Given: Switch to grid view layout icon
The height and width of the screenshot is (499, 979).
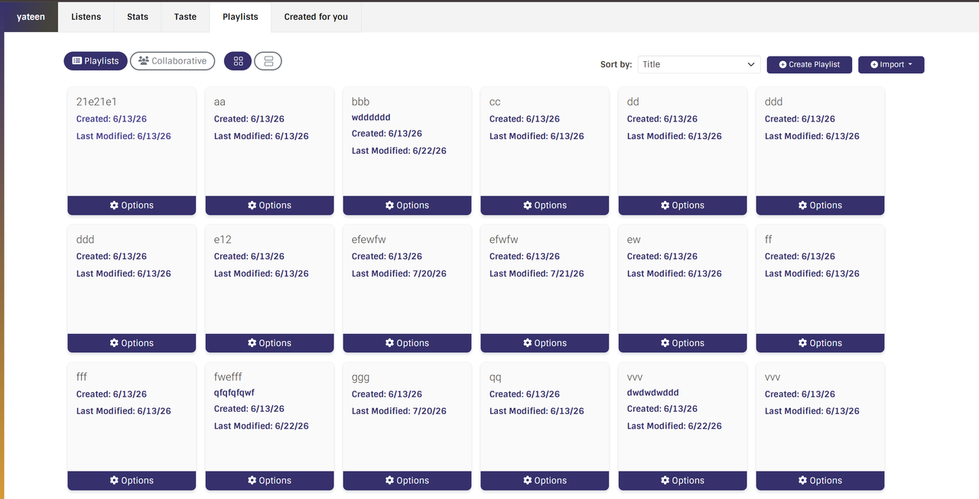Looking at the screenshot, I should click(x=238, y=61).
